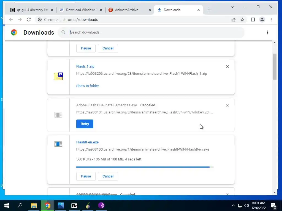Click the scrollbar up arrow
Viewport: 282px width, 211px height.
point(275,43)
